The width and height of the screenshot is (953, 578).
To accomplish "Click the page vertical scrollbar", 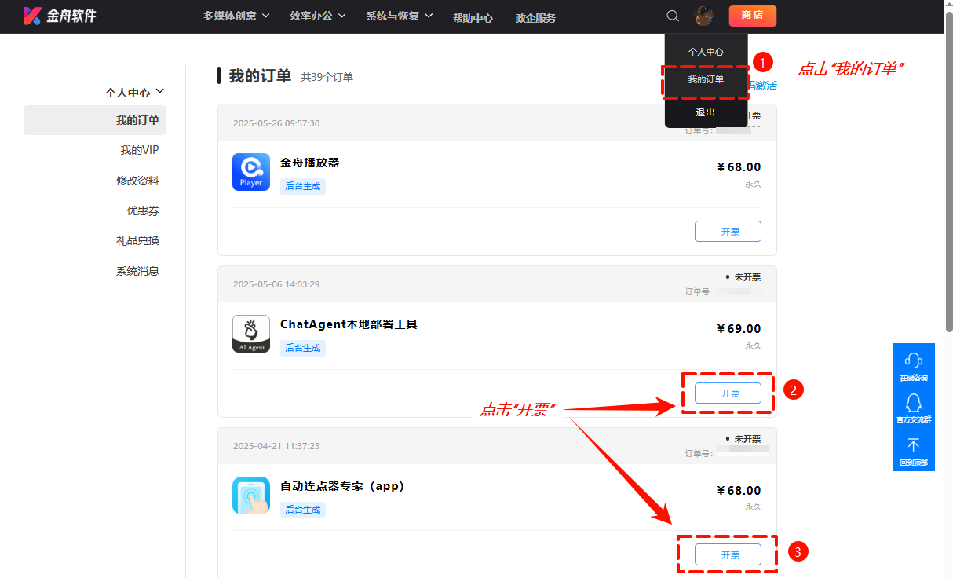I will click(948, 173).
